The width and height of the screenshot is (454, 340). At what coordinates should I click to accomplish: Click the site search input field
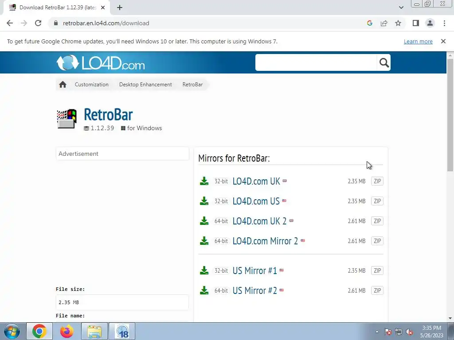pyautogui.click(x=316, y=62)
